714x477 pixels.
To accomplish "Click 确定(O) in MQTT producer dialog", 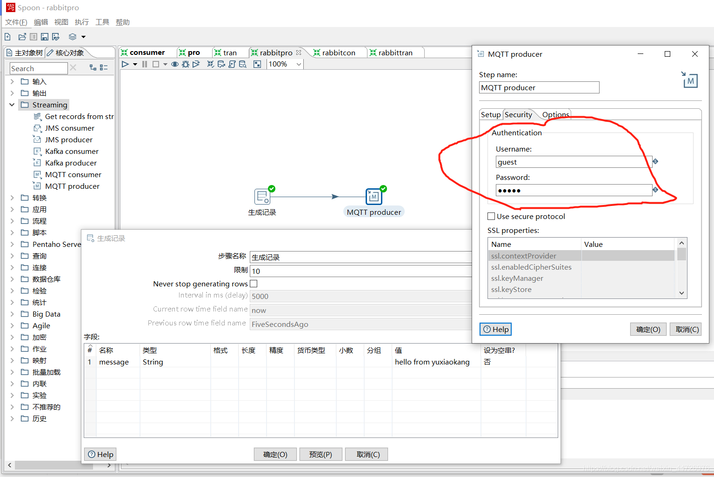I will click(x=648, y=329).
